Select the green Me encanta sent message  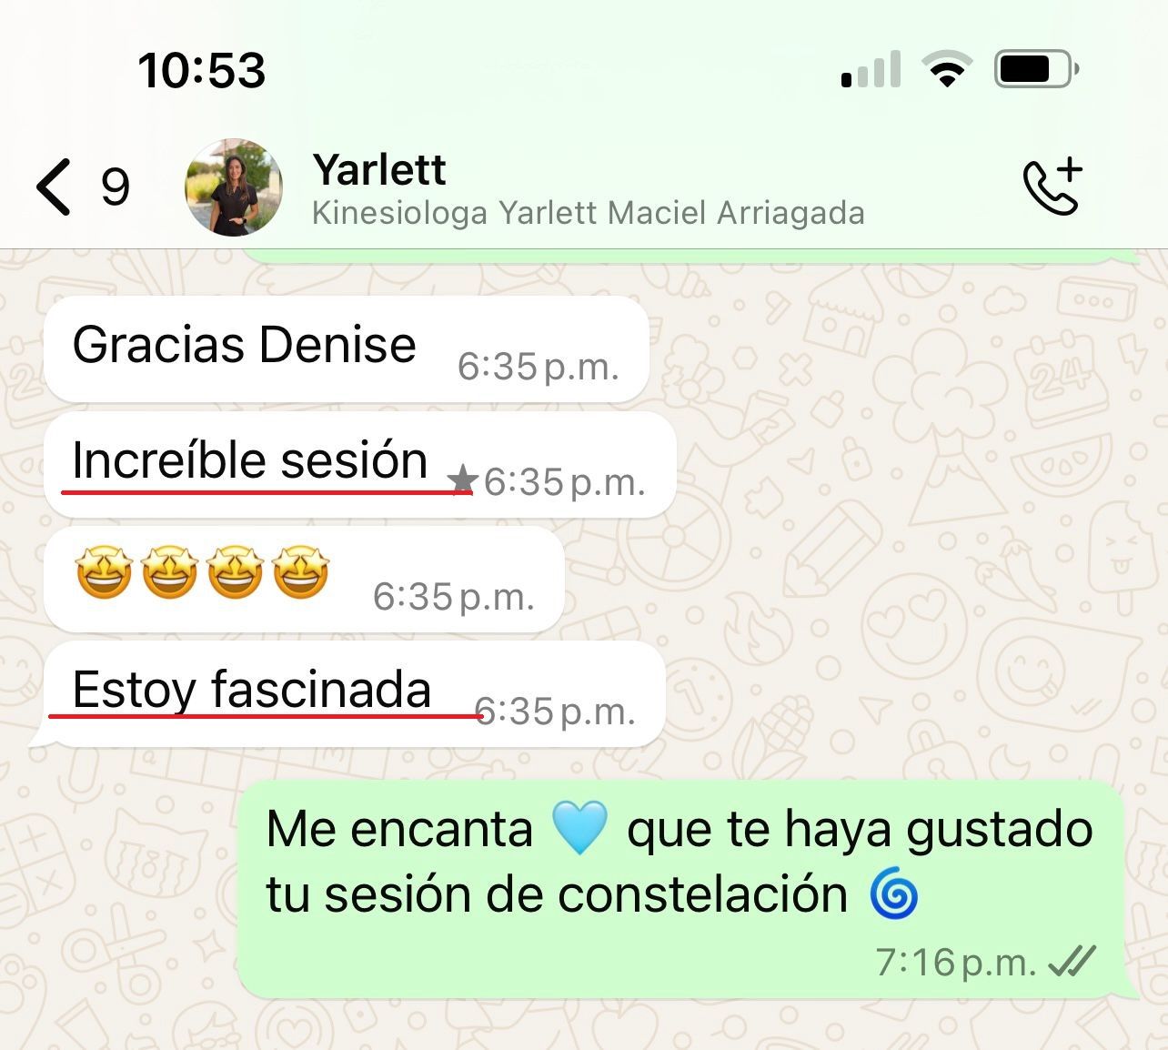(x=681, y=889)
